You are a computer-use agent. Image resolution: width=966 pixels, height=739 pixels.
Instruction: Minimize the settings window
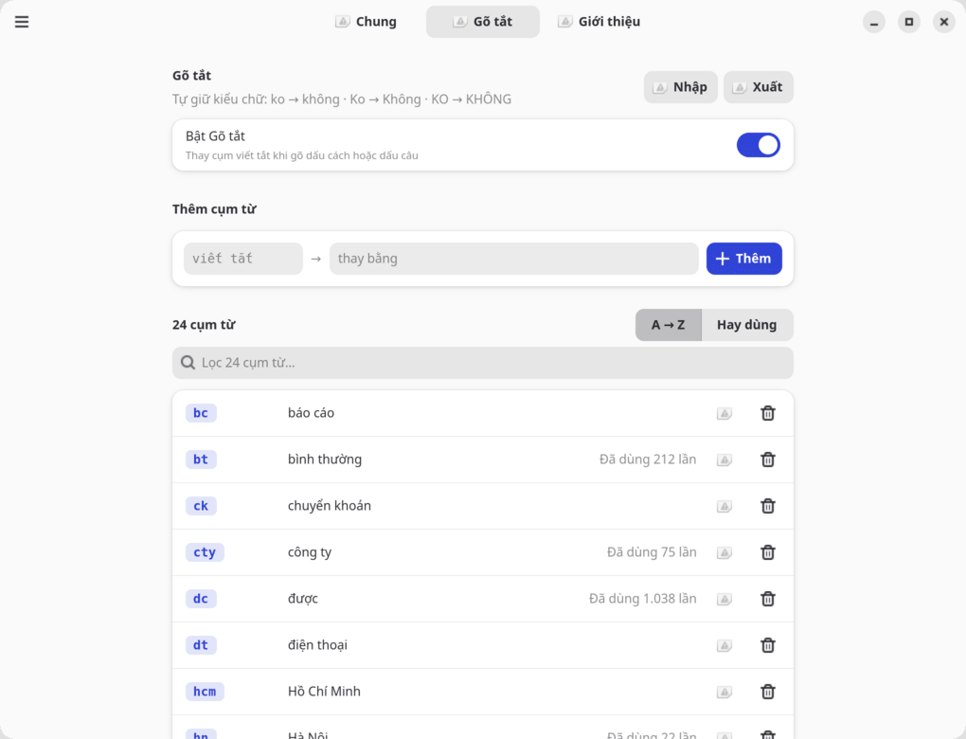[x=873, y=22]
